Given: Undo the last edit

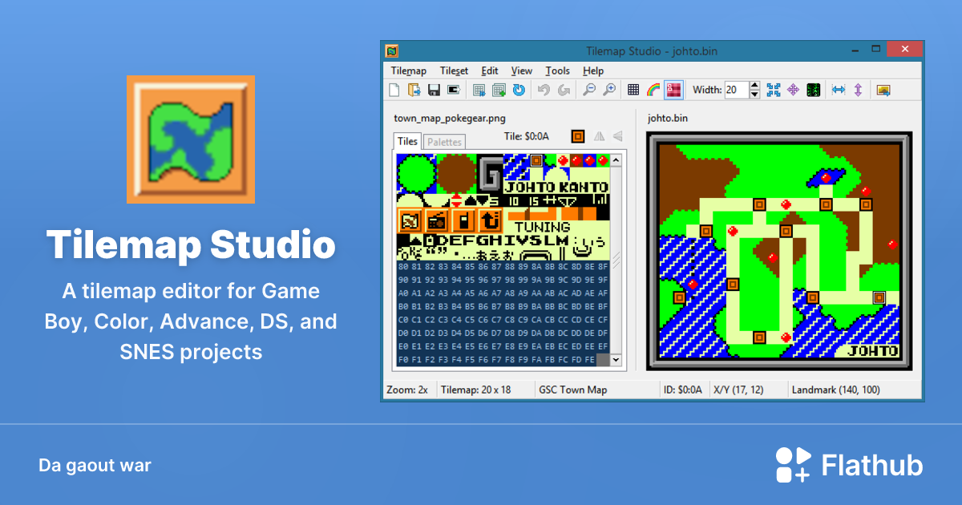Looking at the screenshot, I should coord(542,90).
